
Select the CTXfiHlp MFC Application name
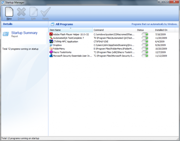tap(65, 41)
